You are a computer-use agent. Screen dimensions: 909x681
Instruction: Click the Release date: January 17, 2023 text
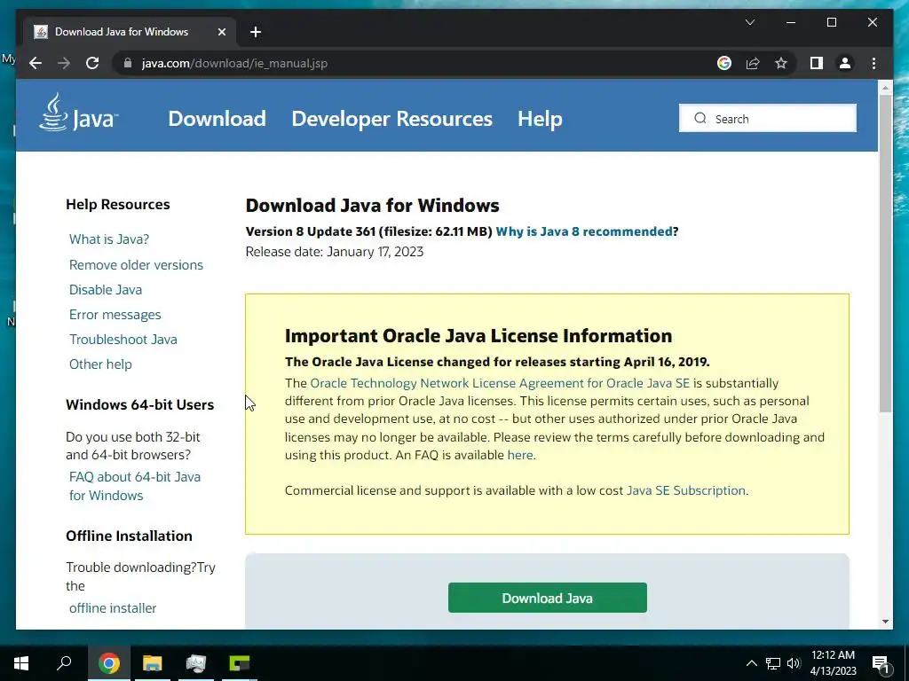(x=335, y=252)
